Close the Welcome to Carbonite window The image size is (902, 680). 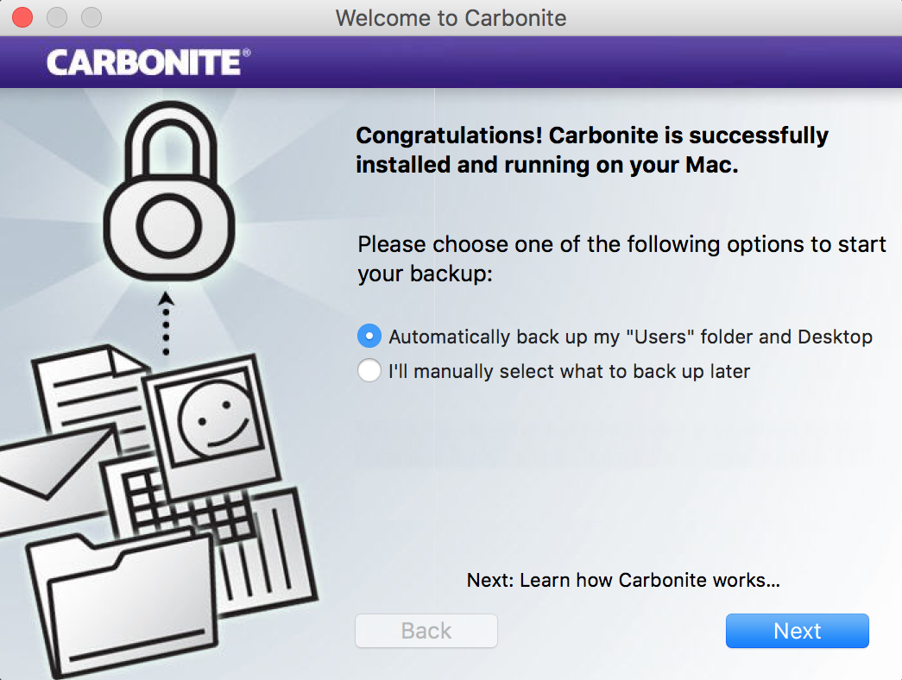[x=22, y=17]
